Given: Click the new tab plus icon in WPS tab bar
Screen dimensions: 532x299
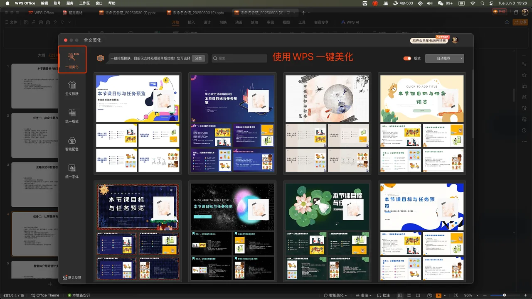Looking at the screenshot, I should (x=303, y=12).
